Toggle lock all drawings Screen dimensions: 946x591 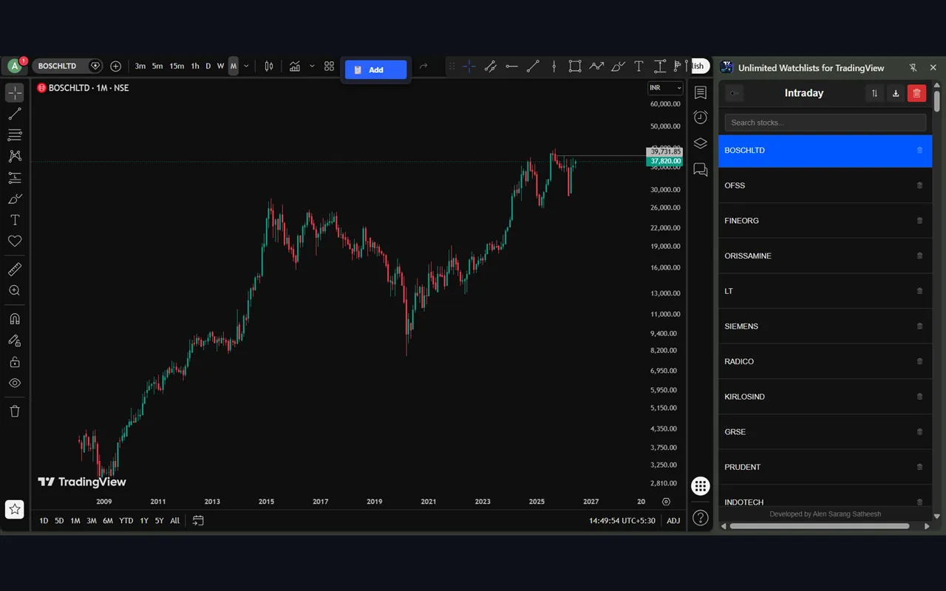(15, 362)
